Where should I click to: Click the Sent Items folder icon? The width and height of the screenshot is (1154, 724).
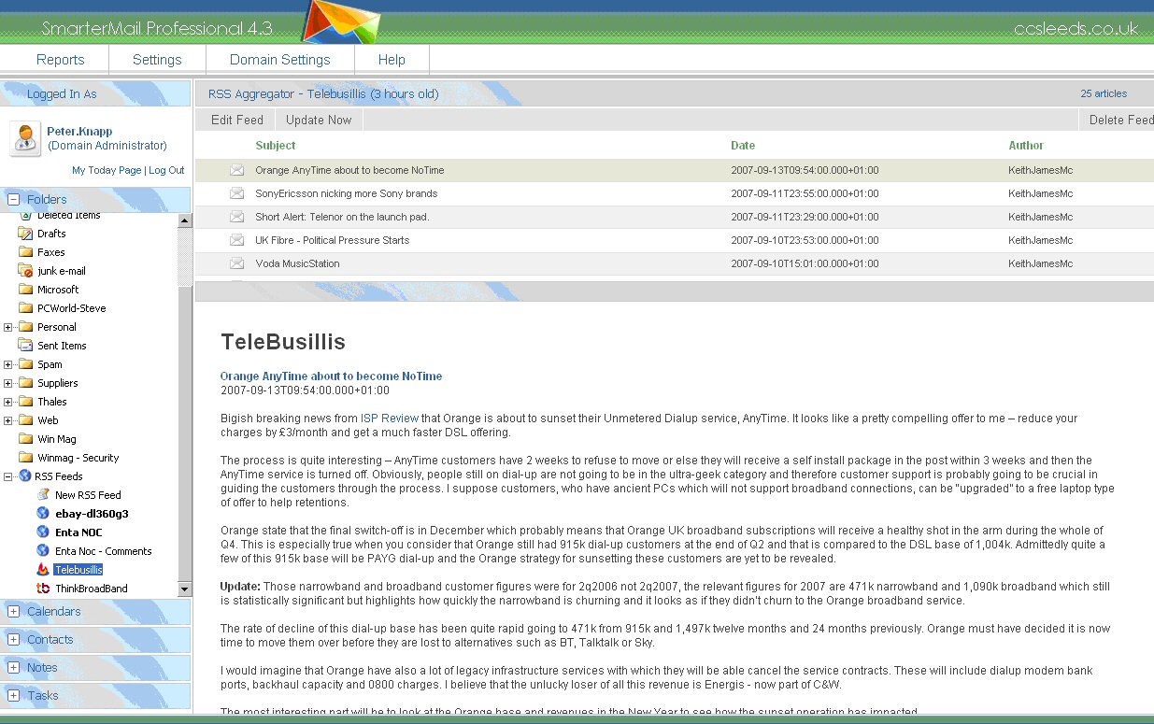tap(25, 346)
